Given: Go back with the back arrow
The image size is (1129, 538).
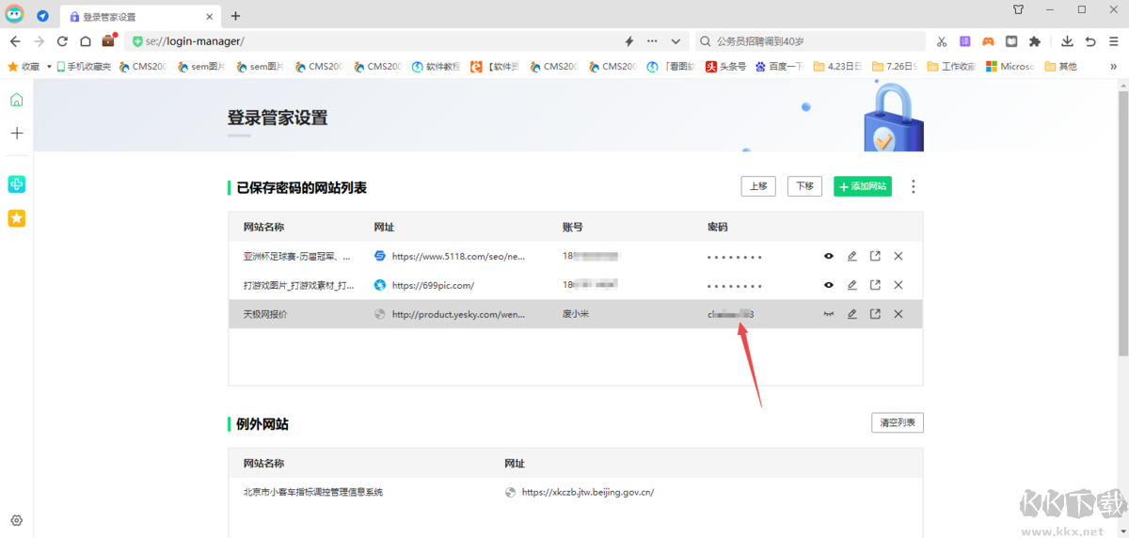Looking at the screenshot, I should click(x=15, y=41).
